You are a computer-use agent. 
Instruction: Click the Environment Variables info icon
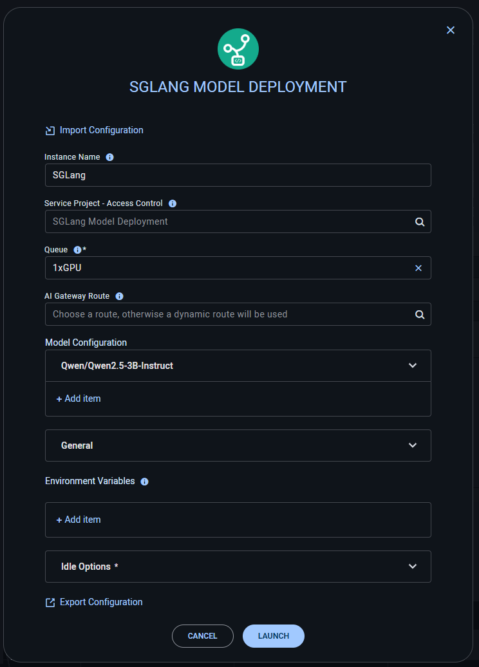[x=144, y=482]
